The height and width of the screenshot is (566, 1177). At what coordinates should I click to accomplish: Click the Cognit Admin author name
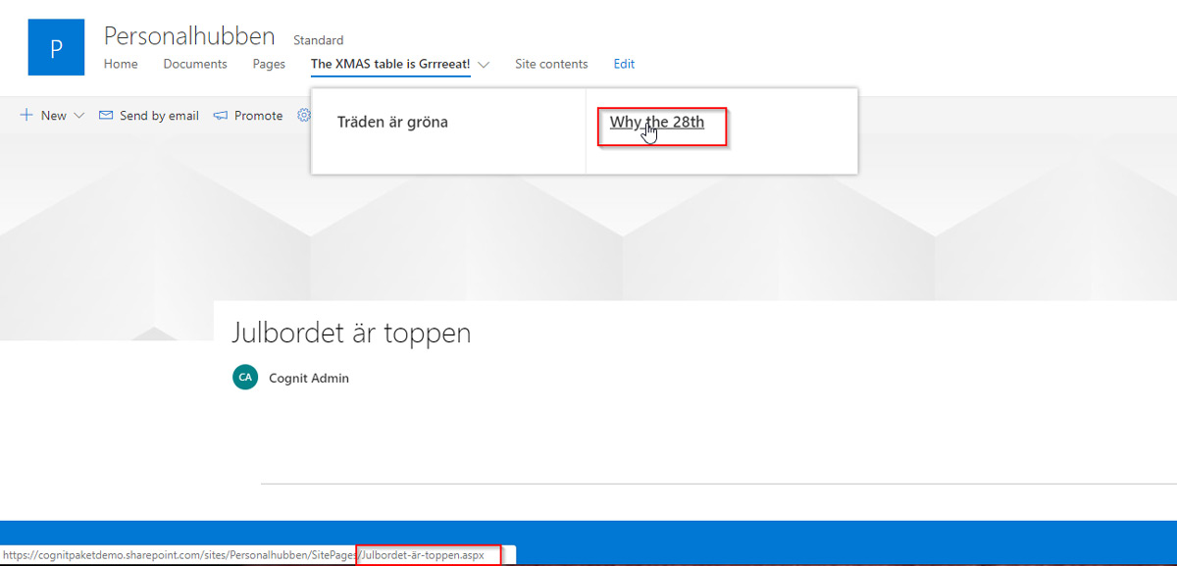309,378
